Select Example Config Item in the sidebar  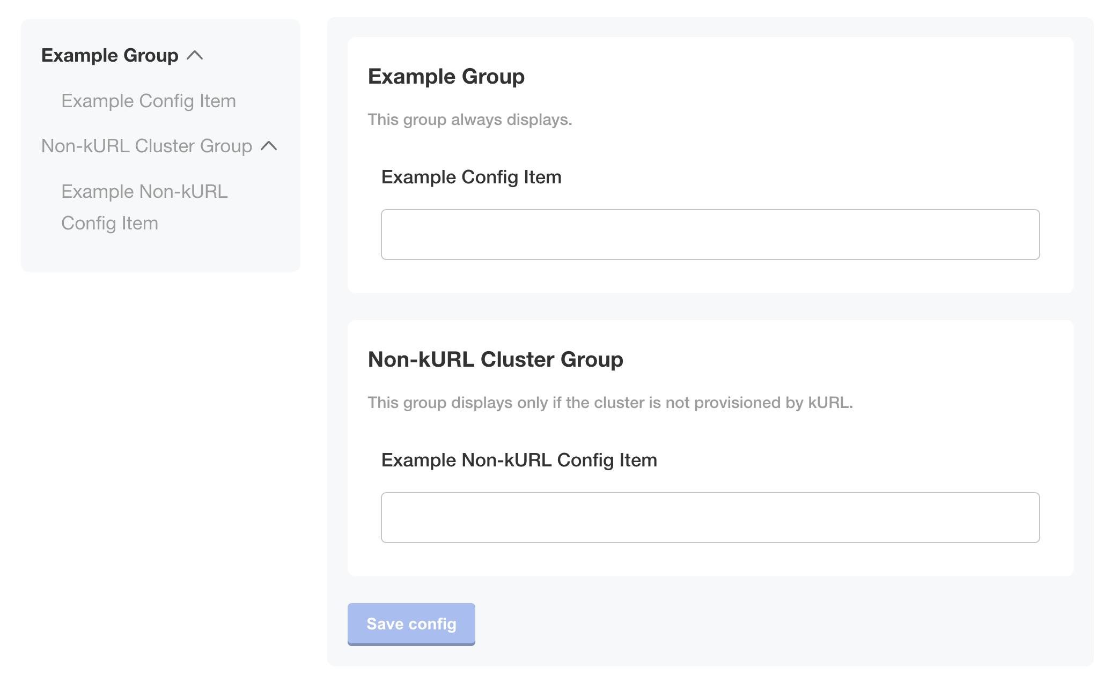(149, 101)
